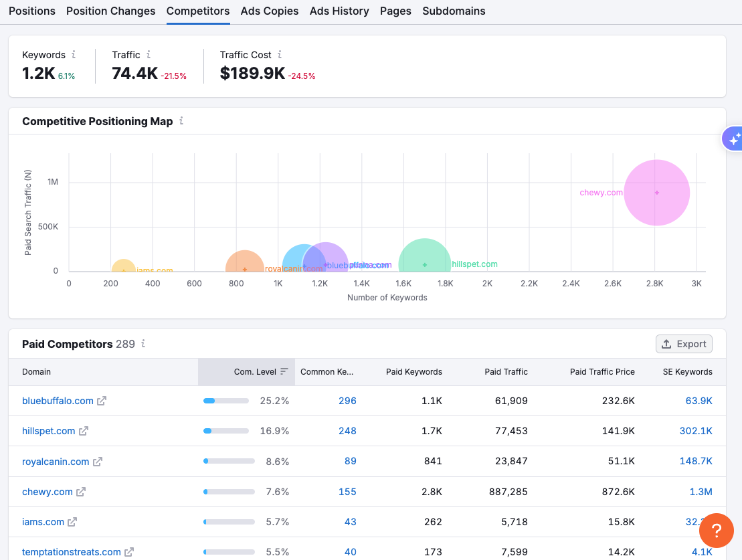Click bluebuffalo.com's Com. Level progress bar

pyautogui.click(x=227, y=400)
